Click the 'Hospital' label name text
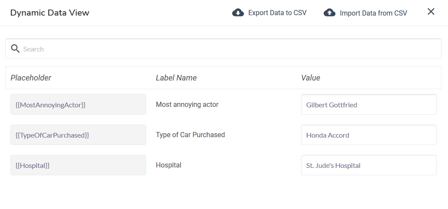The height and width of the screenshot is (209, 448). [168, 165]
